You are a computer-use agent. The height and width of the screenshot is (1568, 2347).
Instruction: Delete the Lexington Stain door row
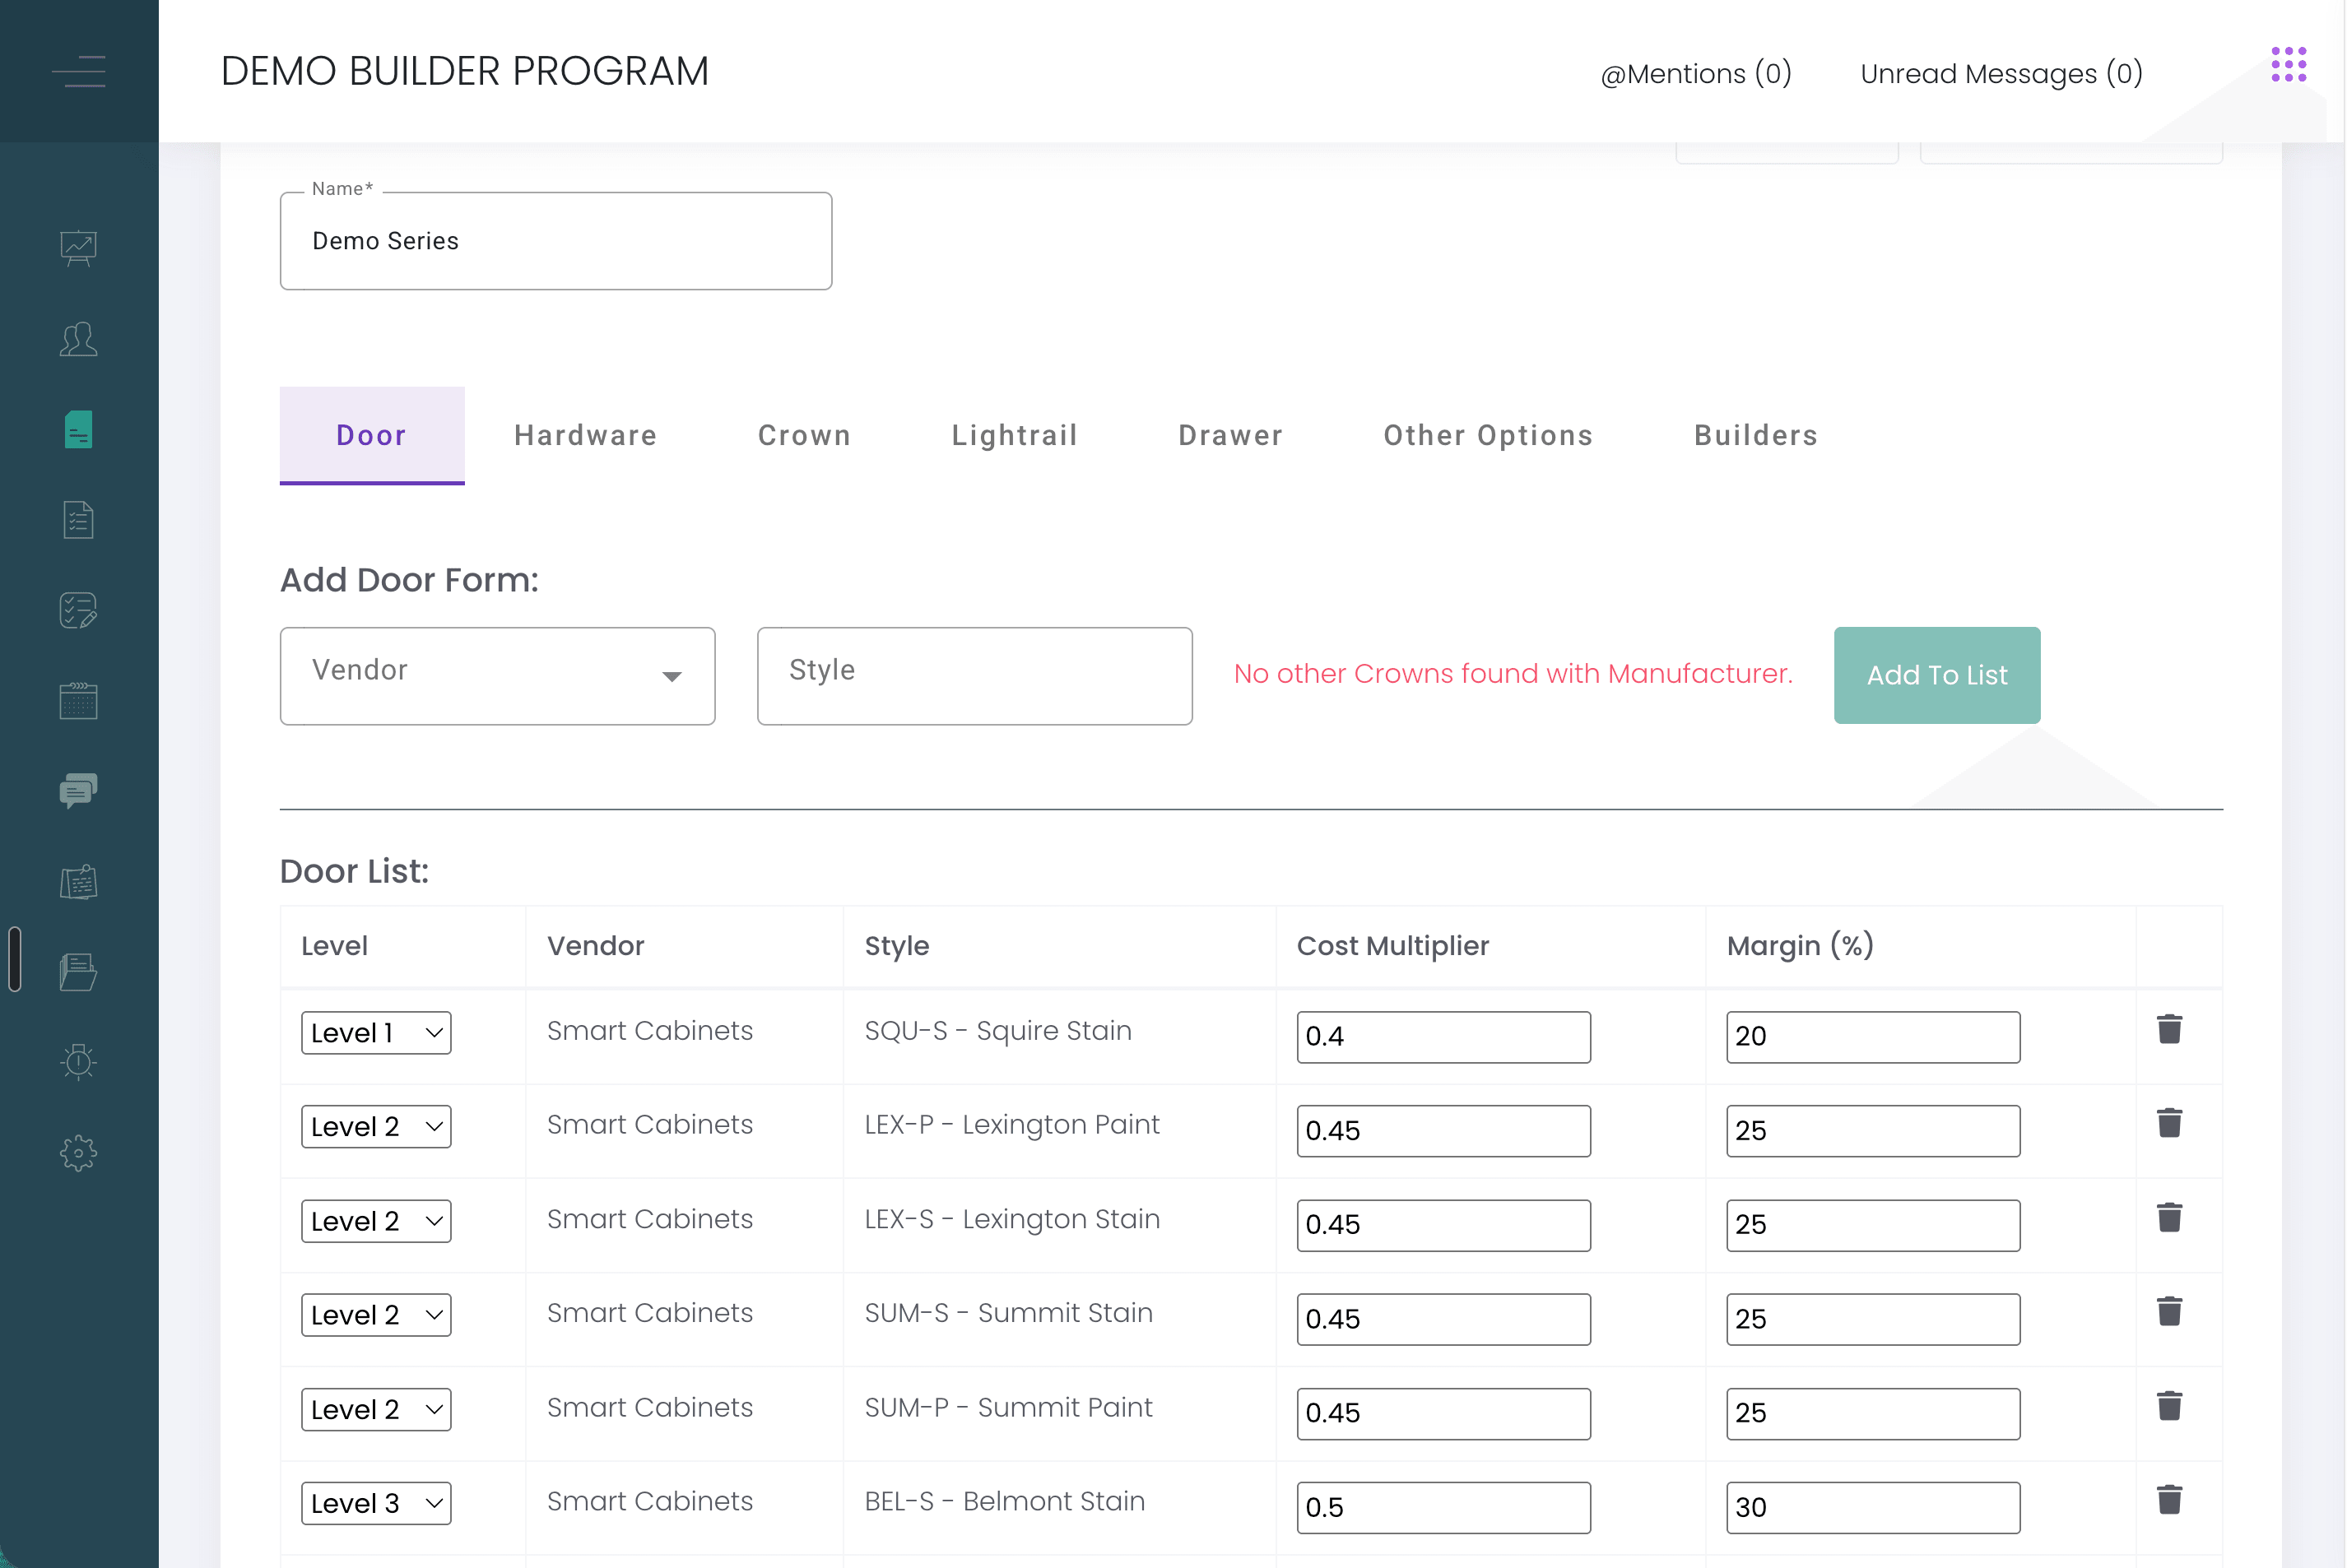tap(2169, 1218)
